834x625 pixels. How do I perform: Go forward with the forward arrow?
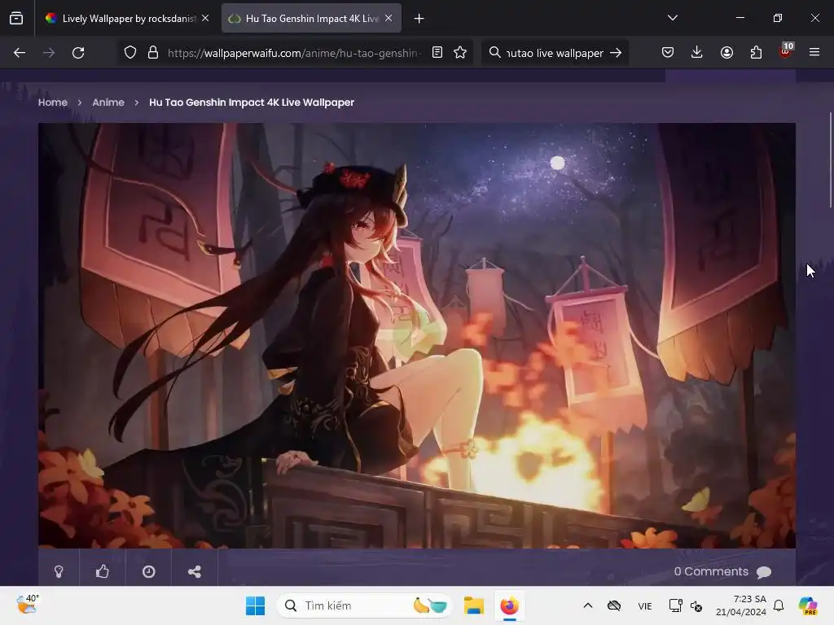click(x=49, y=53)
